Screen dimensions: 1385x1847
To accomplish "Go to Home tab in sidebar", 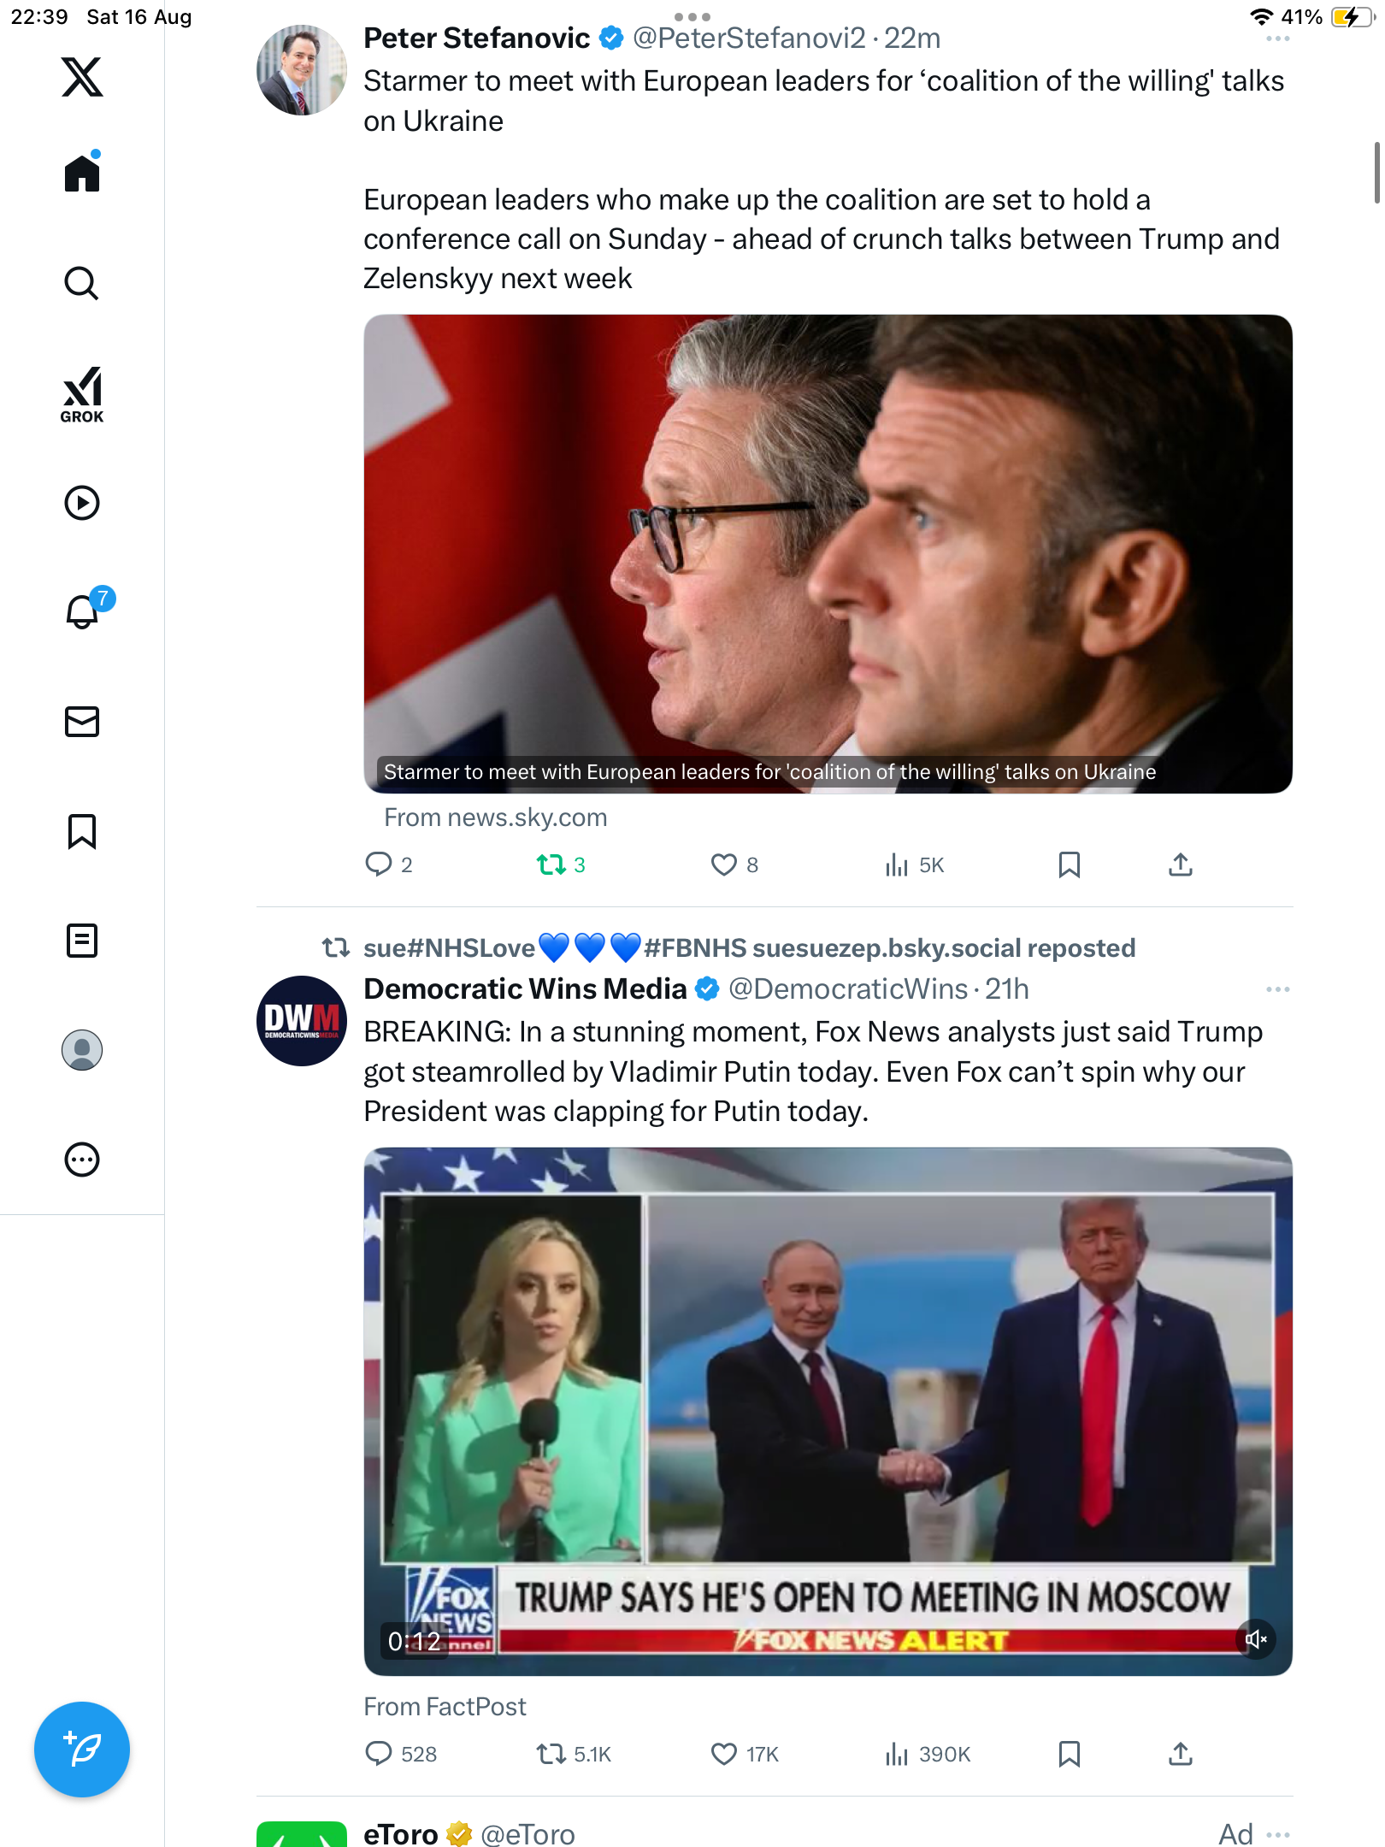I will pos(82,174).
